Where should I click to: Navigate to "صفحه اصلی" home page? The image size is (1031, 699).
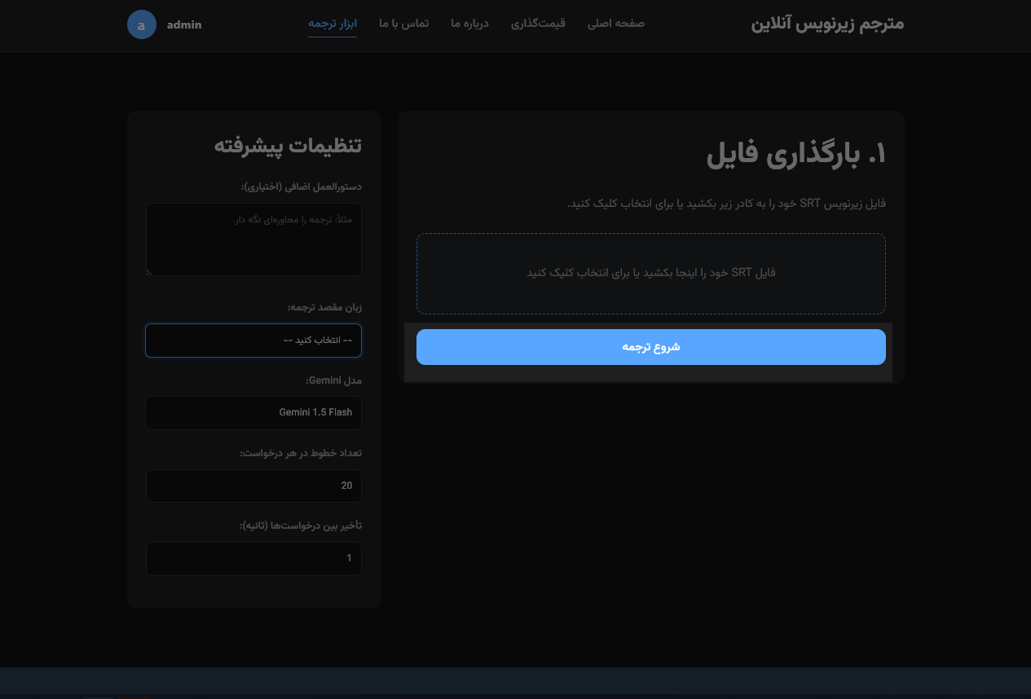tap(616, 24)
